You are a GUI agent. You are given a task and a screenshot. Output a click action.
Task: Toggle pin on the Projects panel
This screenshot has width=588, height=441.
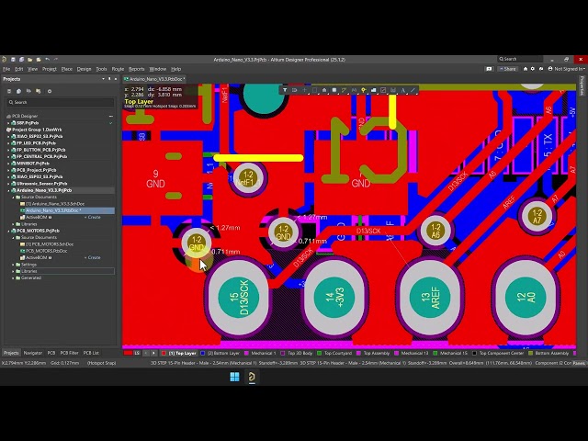coord(109,79)
